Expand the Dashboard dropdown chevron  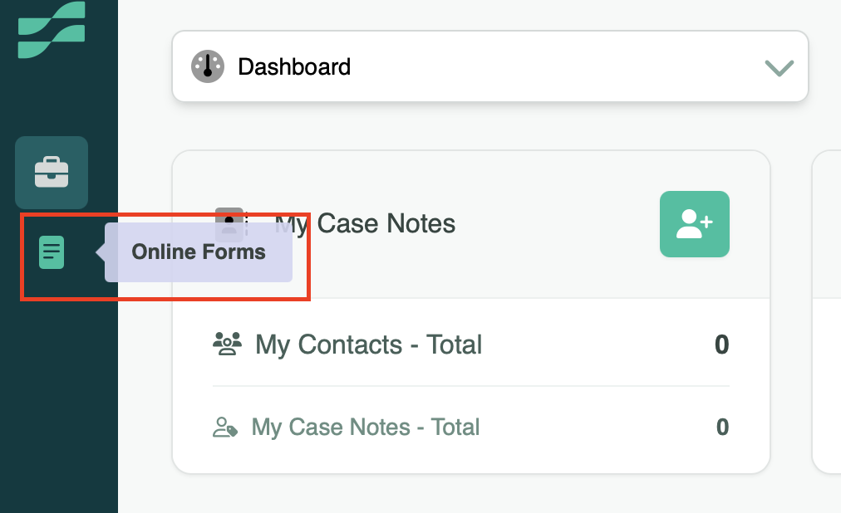(x=779, y=67)
